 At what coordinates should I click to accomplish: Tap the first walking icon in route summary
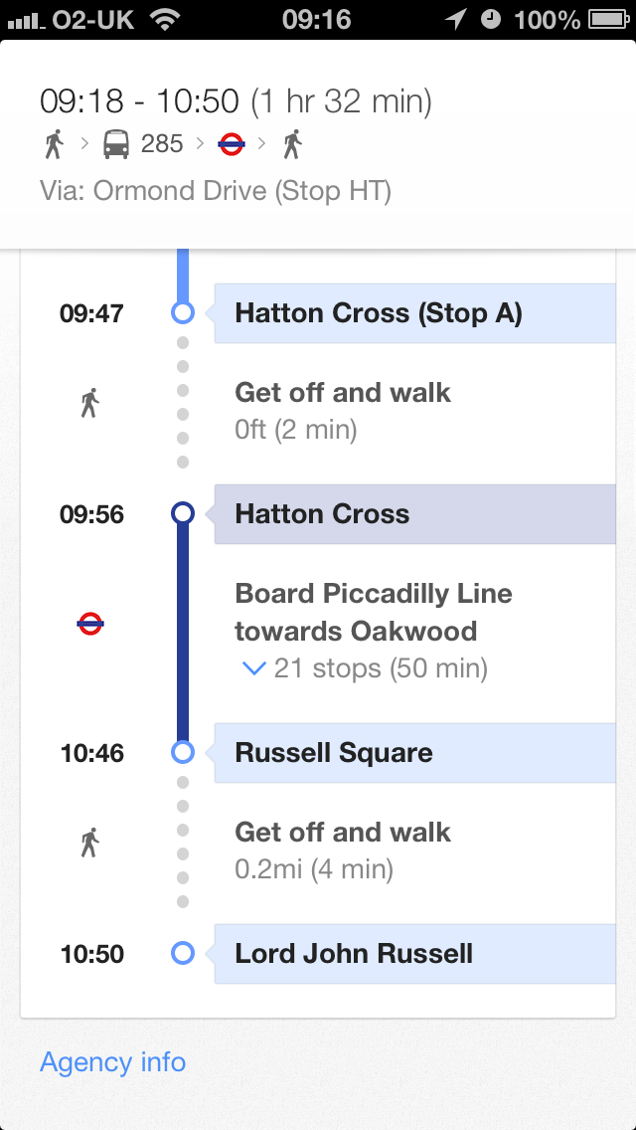pyautogui.click(x=54, y=145)
